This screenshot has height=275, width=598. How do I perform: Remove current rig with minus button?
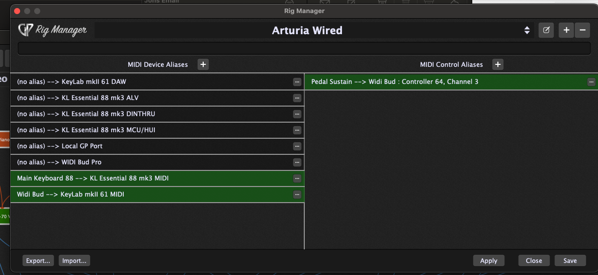coord(582,30)
